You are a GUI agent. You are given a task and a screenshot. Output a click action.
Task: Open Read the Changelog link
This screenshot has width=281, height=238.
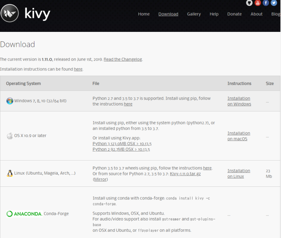tap(123, 59)
